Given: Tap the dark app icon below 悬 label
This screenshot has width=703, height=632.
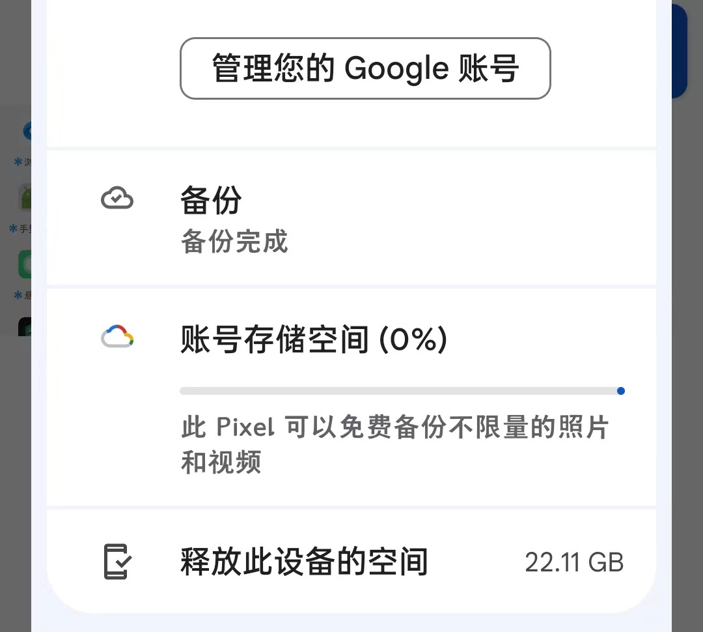Looking at the screenshot, I should click(25, 327).
